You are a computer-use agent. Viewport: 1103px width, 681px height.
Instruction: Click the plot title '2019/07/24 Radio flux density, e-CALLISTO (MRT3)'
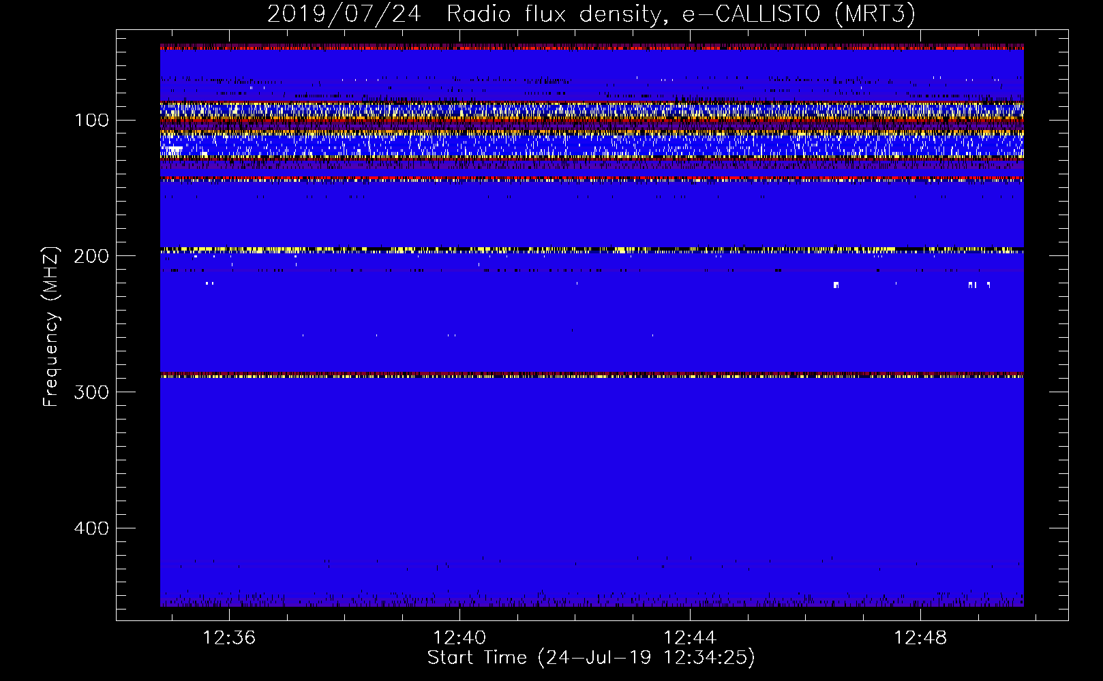[x=591, y=14]
